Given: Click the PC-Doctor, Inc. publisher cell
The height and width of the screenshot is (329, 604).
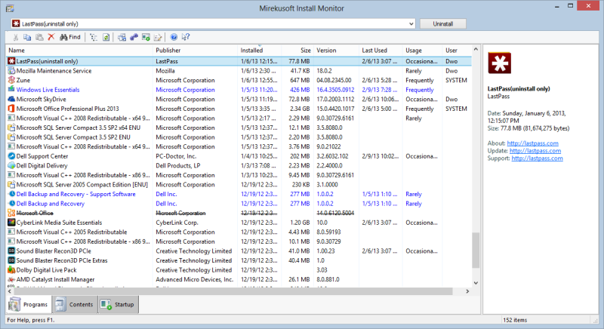Looking at the screenshot, I should (x=176, y=156).
